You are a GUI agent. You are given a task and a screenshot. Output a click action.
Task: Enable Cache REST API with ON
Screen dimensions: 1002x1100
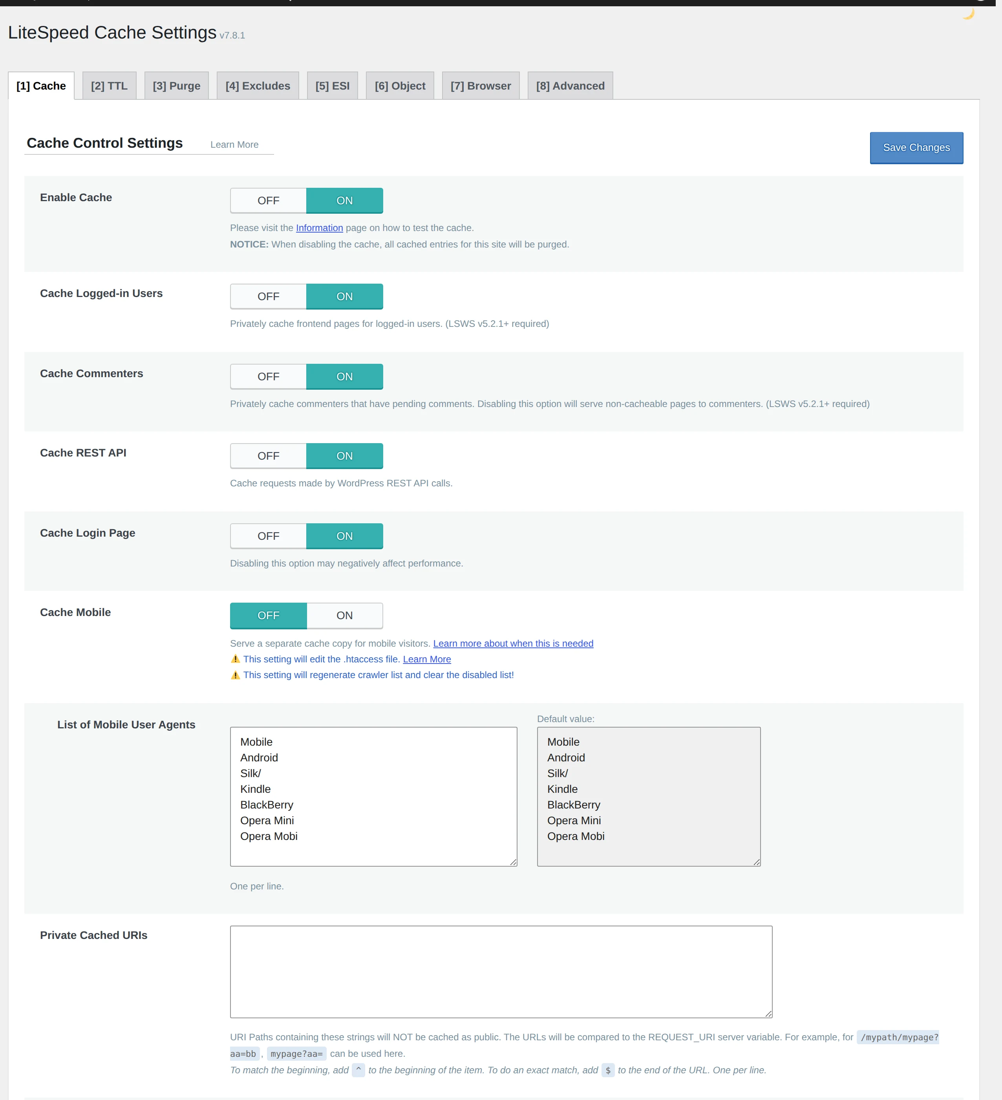coord(345,456)
